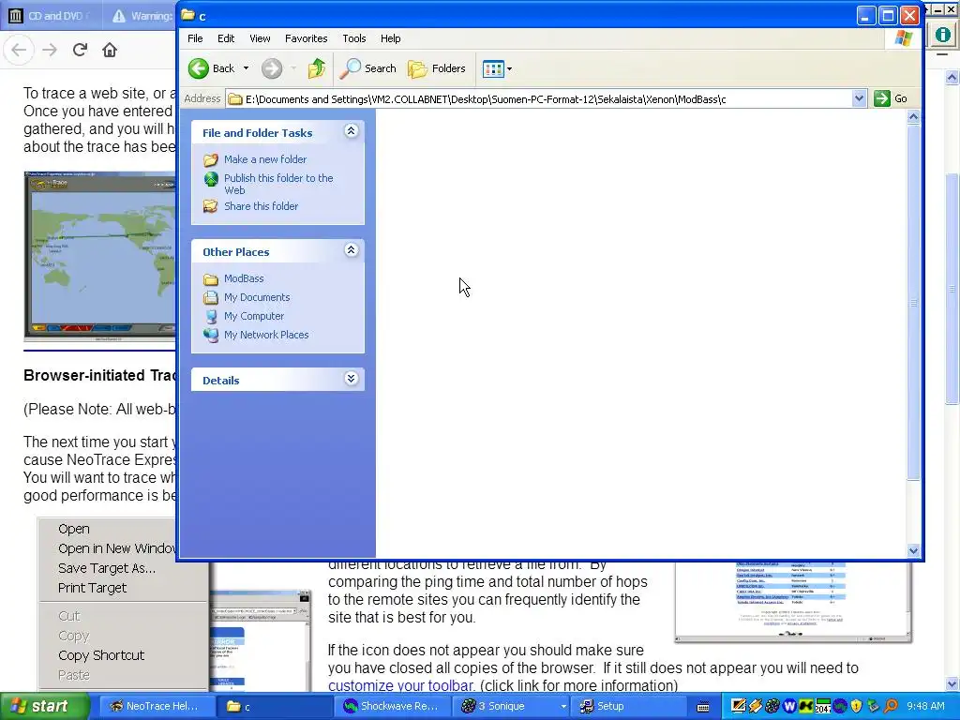Collapse the File and Folder Tasks panel
The width and height of the screenshot is (960, 720).
351,131
